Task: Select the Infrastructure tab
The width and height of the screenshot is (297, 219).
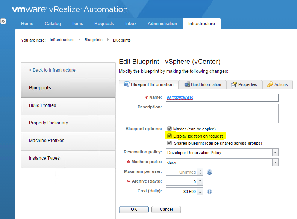Action: 202,24
